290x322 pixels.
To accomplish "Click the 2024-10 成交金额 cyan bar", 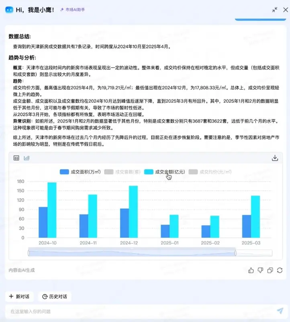I will point(52,210).
